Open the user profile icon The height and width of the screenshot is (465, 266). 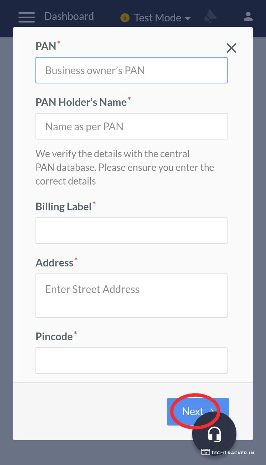pyautogui.click(x=248, y=17)
